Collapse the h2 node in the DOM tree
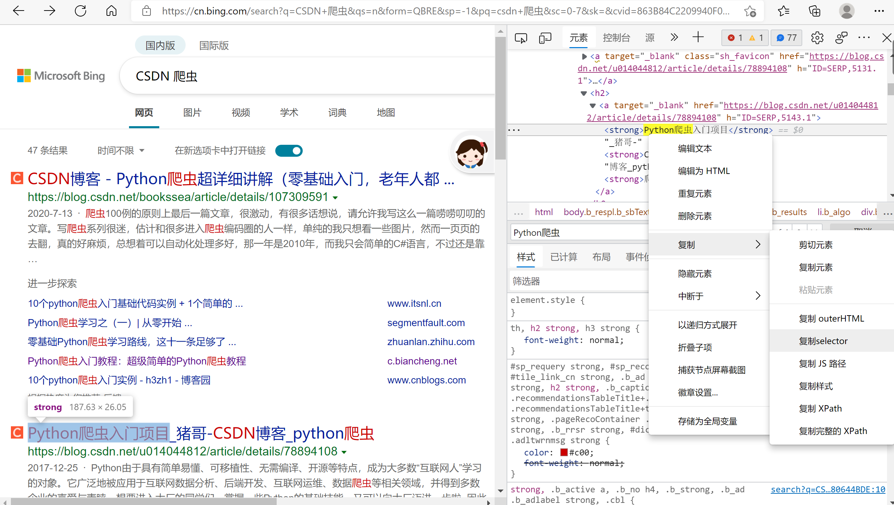The height and width of the screenshot is (505, 894). click(x=583, y=93)
